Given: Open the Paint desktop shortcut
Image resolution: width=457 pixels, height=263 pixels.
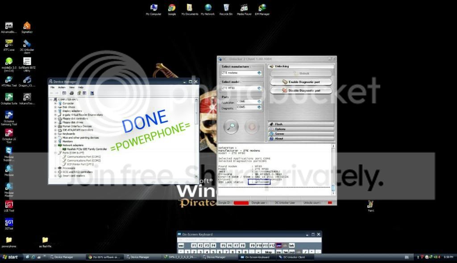Looking at the screenshot, I should (370, 204).
